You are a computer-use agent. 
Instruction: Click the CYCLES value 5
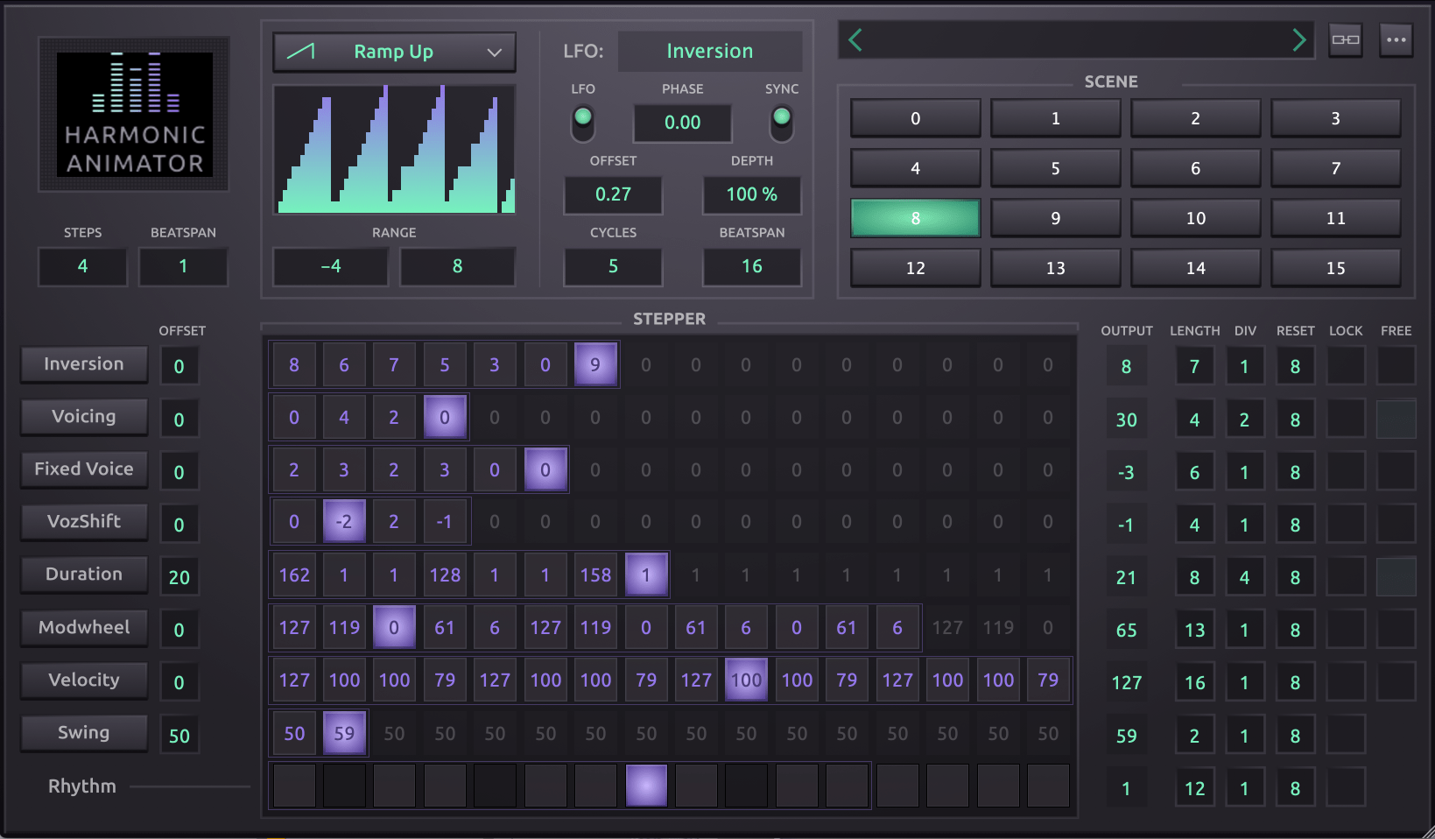pyautogui.click(x=613, y=266)
